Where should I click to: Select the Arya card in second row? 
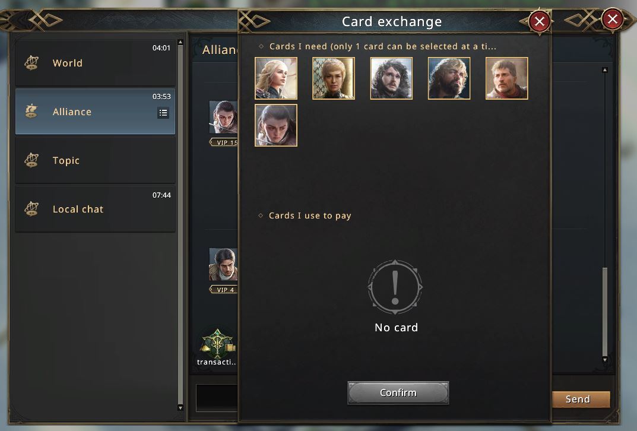pyautogui.click(x=276, y=125)
